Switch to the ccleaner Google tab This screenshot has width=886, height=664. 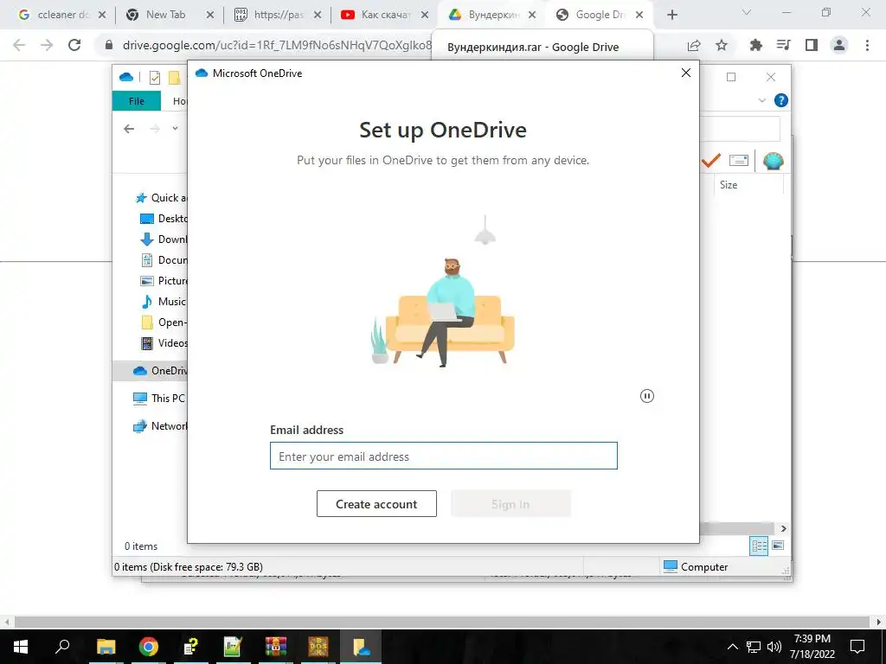[62, 15]
